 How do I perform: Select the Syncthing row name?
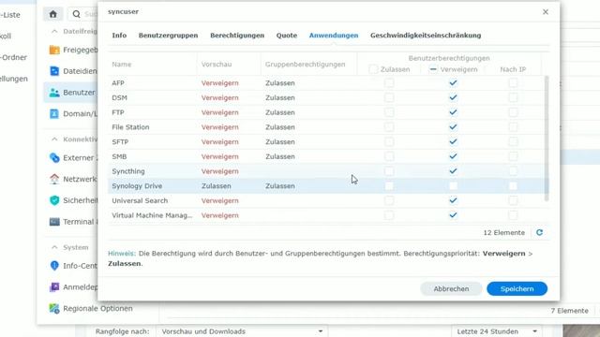[128, 171]
